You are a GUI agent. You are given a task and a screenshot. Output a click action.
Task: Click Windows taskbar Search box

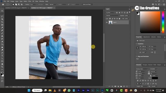point(37,90)
